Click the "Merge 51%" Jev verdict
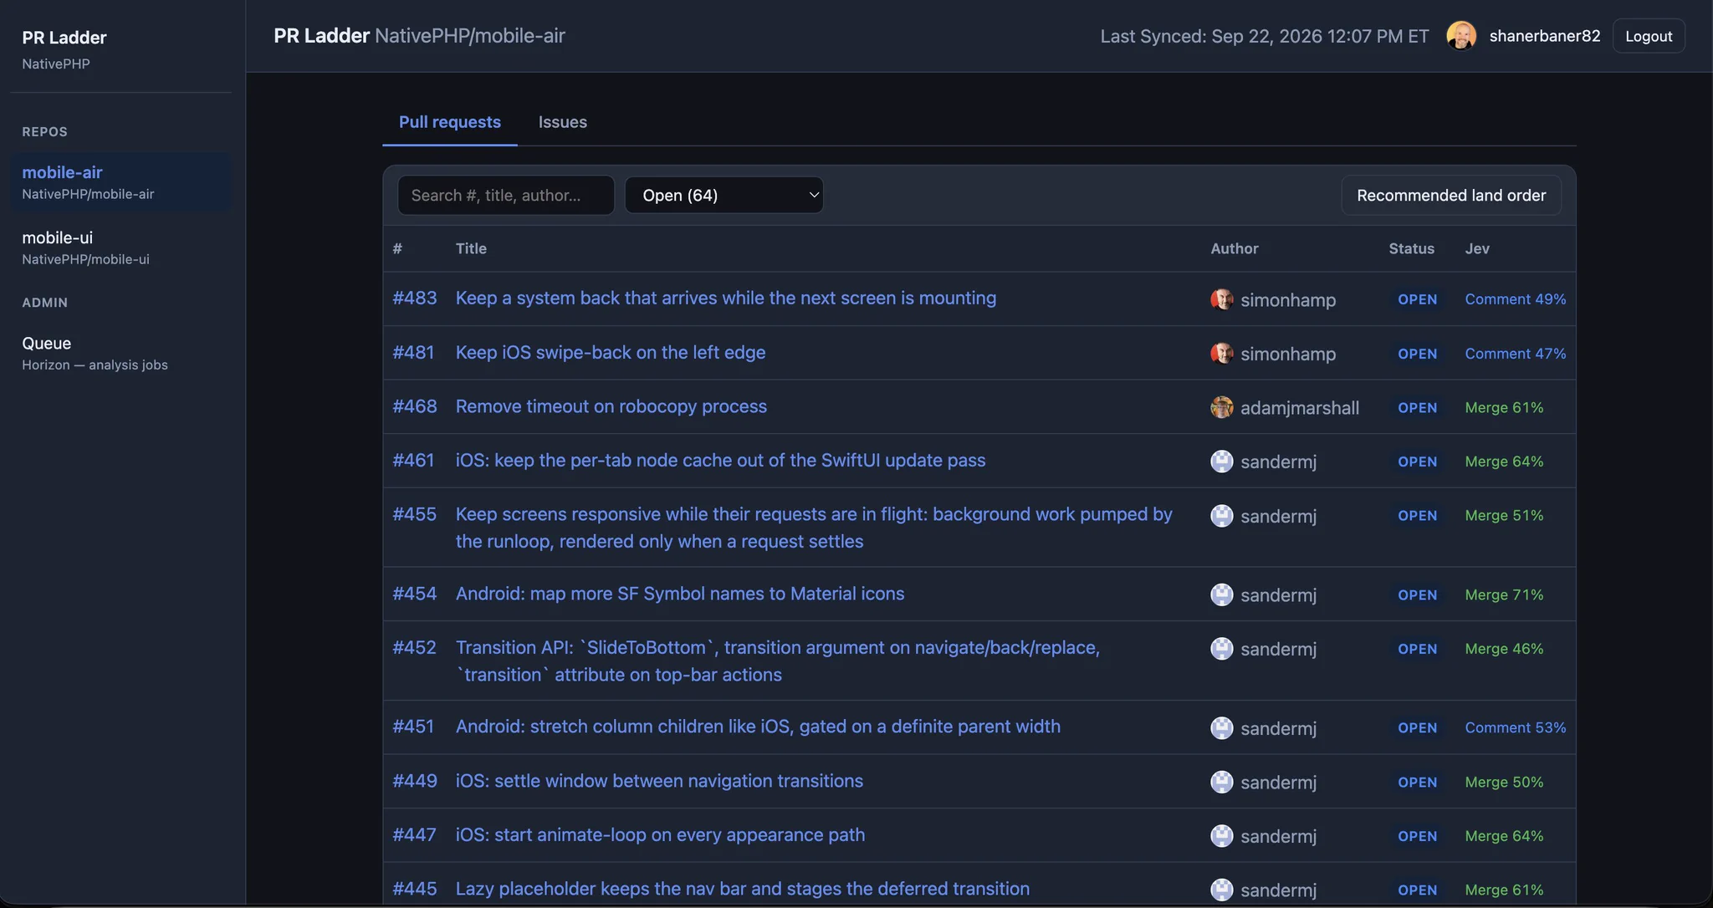 1505,516
